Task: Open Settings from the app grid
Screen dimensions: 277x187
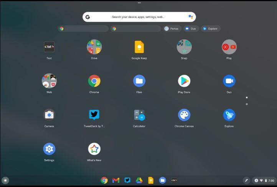Action: click(x=49, y=149)
